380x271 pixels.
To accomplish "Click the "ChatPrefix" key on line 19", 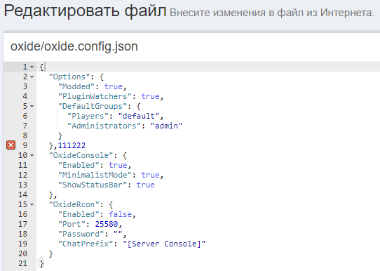I will coord(86,244).
